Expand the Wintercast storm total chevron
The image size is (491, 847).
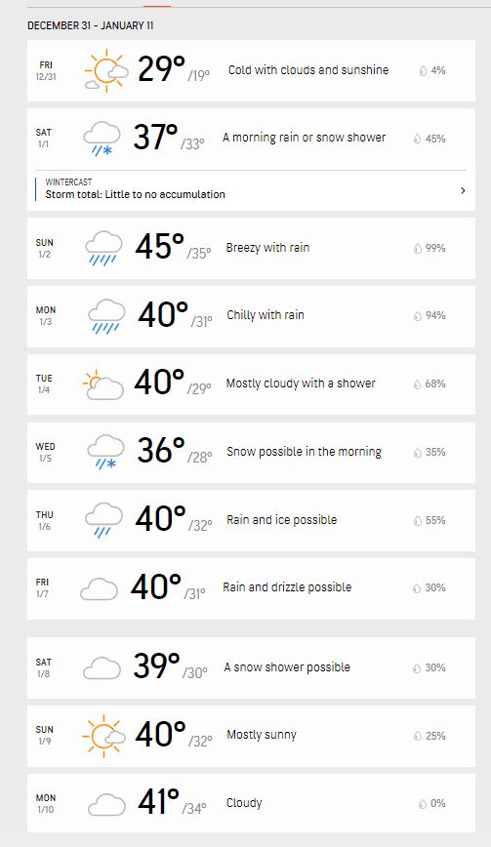tap(463, 190)
